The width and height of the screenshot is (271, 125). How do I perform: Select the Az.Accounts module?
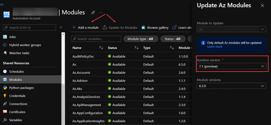[x=81, y=72]
